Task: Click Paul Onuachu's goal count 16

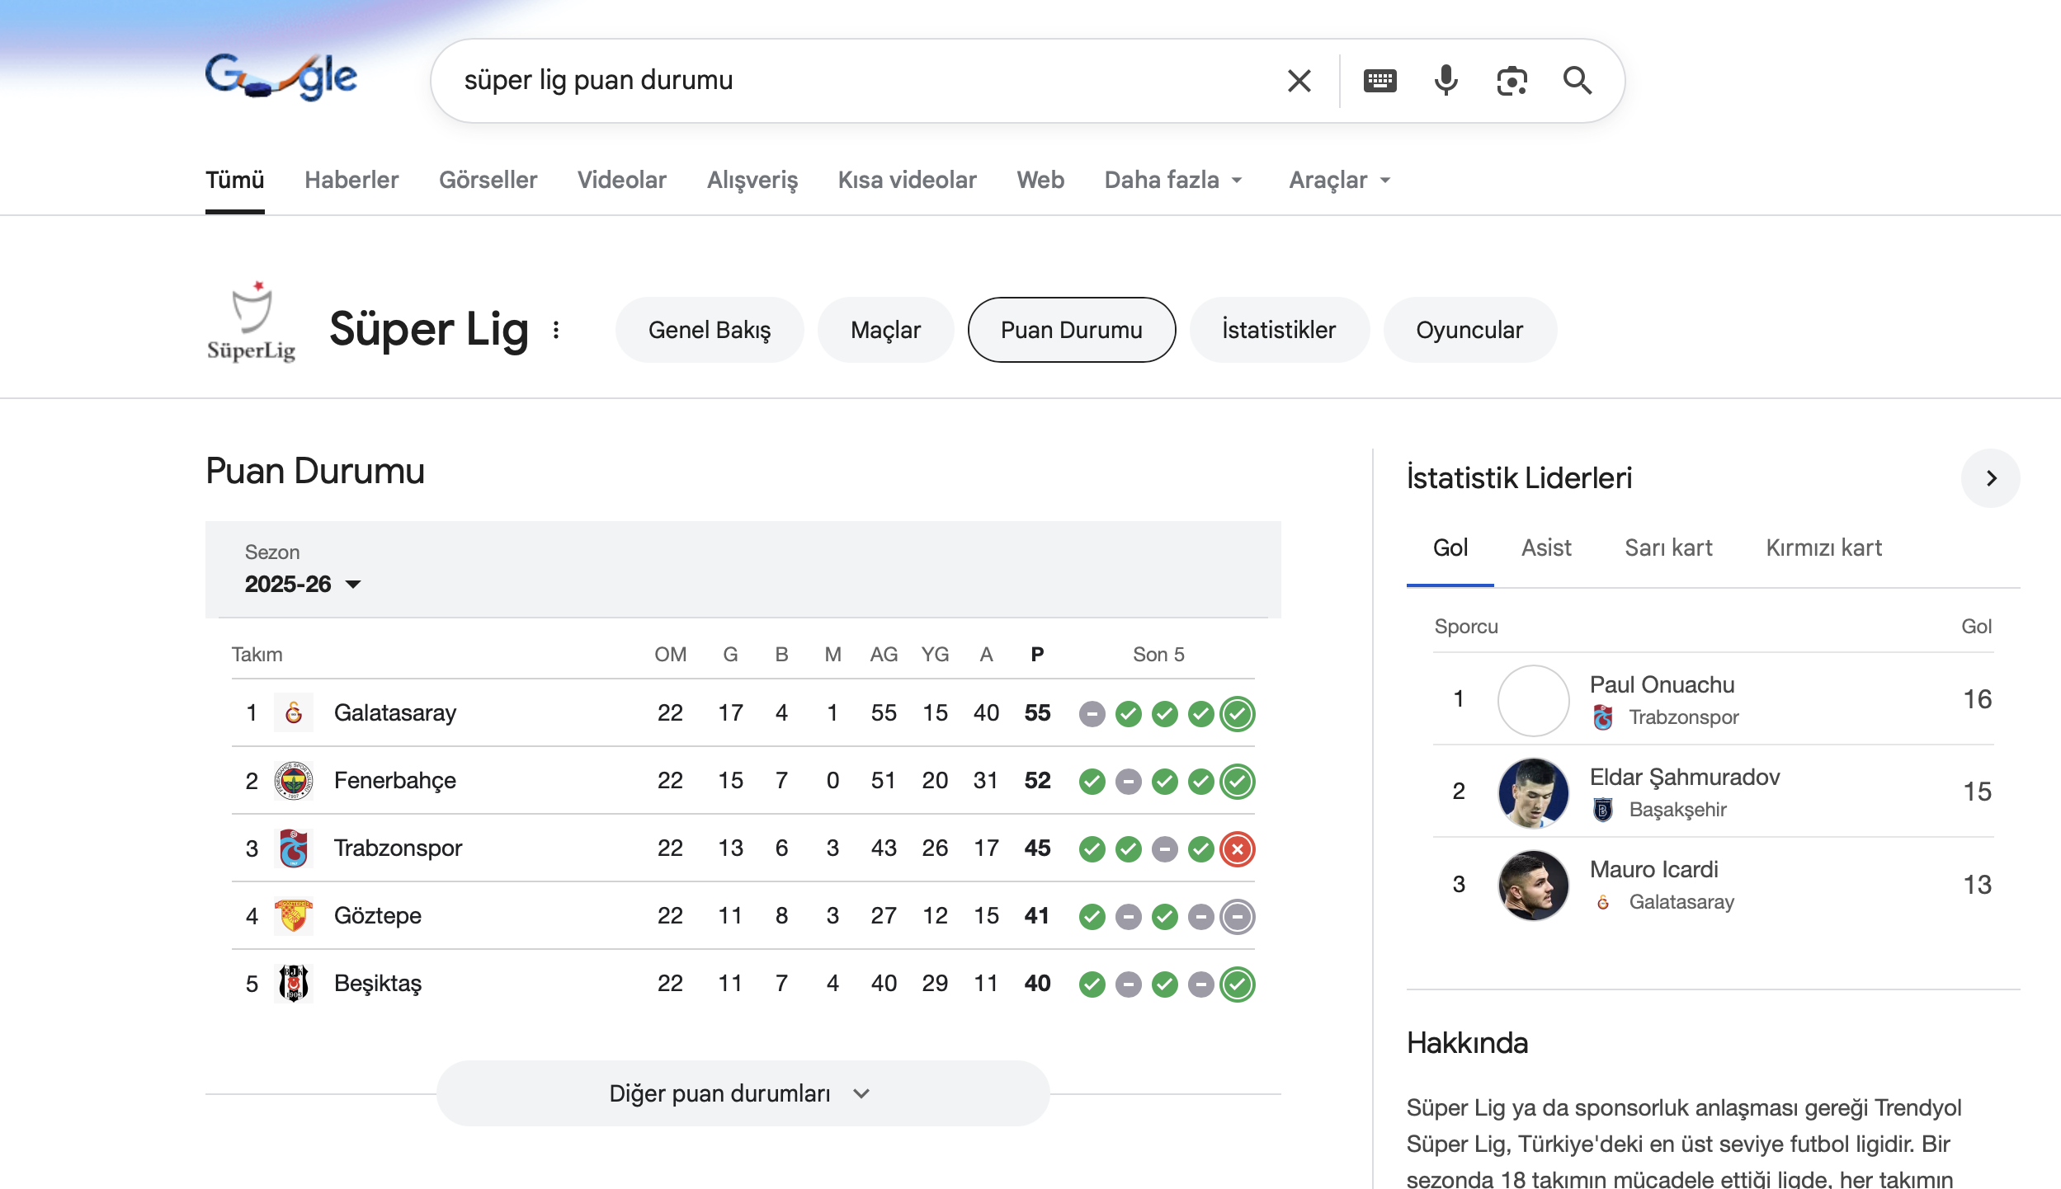Action: 1977,699
